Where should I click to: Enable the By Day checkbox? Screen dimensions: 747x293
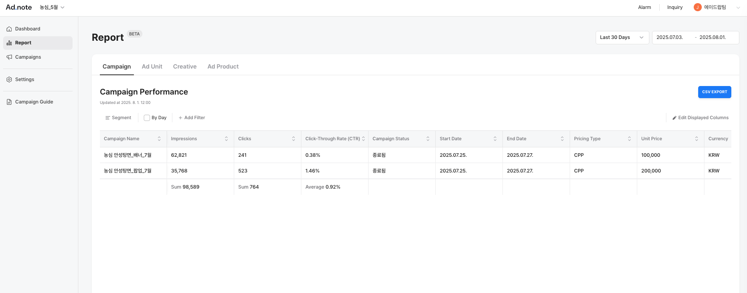click(147, 118)
